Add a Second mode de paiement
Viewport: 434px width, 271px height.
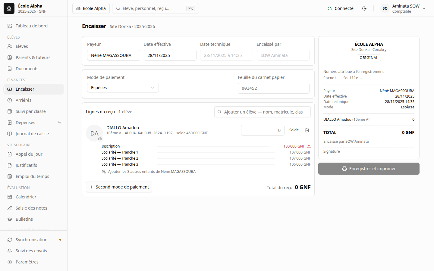click(119, 187)
